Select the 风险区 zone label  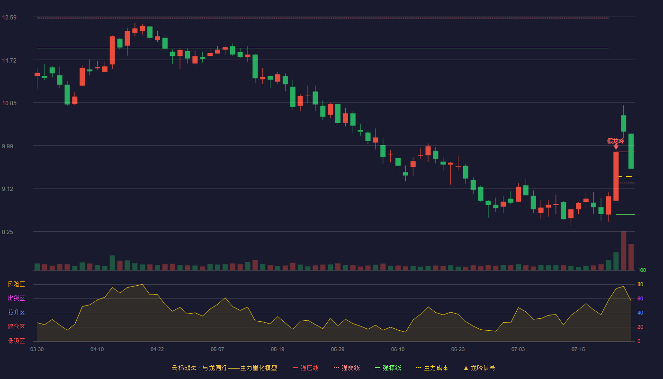(16, 284)
